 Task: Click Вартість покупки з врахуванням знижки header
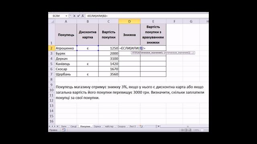pyautogui.click(x=153, y=35)
